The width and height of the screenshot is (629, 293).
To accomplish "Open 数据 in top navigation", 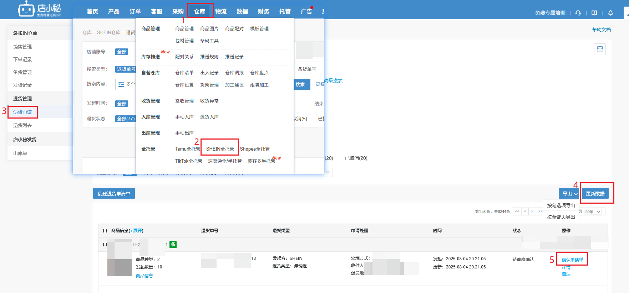I will (x=242, y=11).
